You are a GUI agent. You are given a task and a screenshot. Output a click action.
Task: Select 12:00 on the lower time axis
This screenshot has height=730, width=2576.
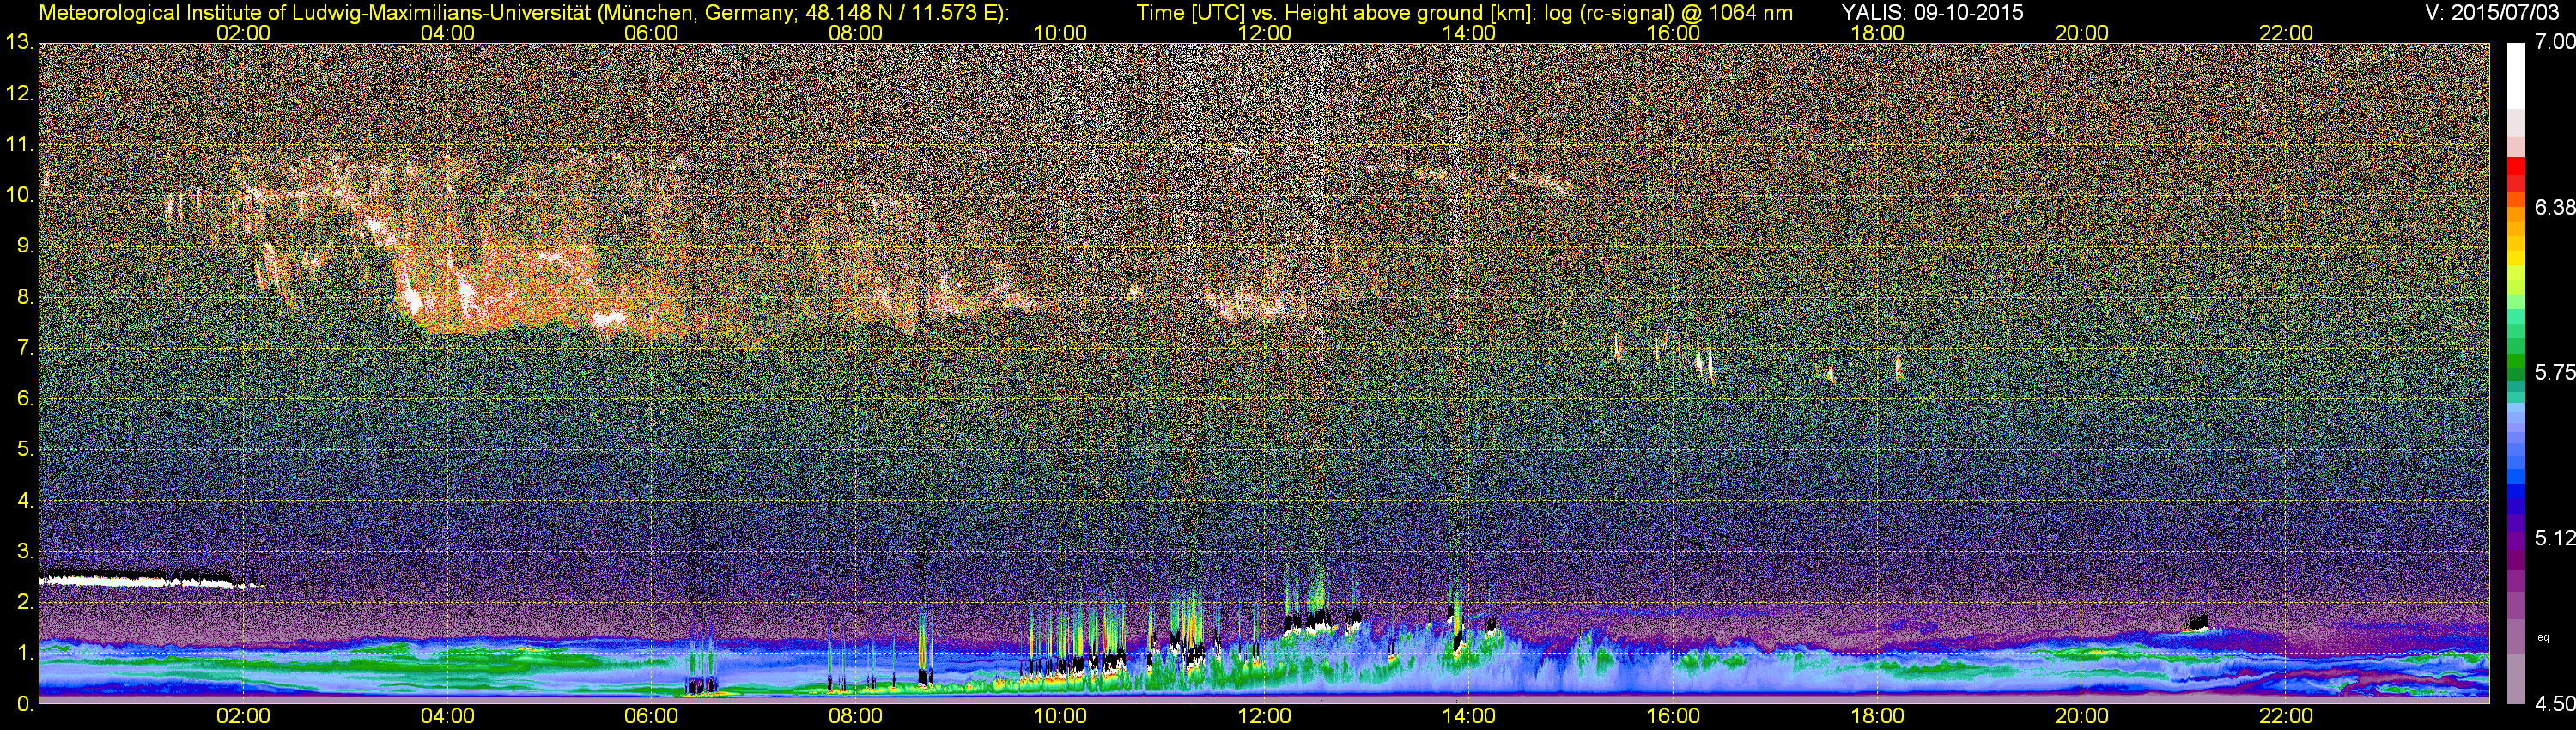point(1264,716)
